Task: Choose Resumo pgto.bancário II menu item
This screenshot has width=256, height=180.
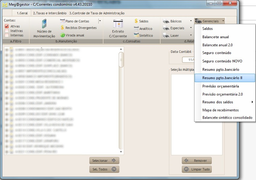Action: click(222, 78)
